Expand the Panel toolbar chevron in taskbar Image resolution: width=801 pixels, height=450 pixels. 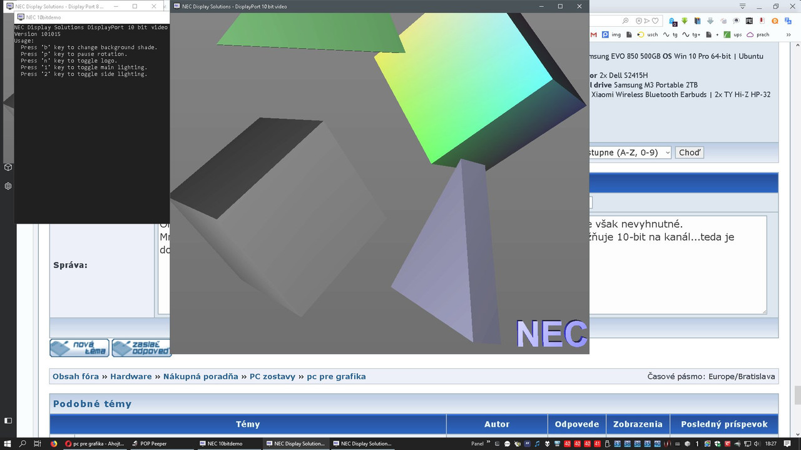pyautogui.click(x=488, y=442)
